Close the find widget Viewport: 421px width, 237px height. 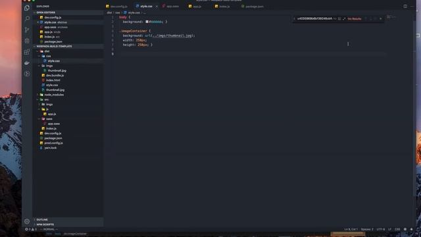(x=380, y=19)
